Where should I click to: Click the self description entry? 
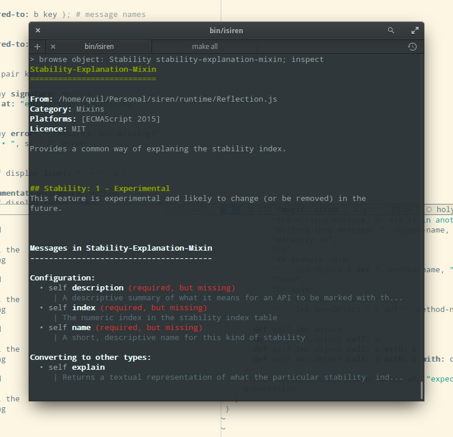click(141, 288)
